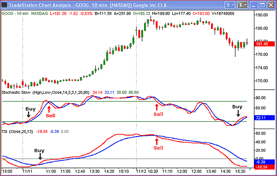Click the 14:20 time axis label
277x176 pixels.
tap(109, 171)
